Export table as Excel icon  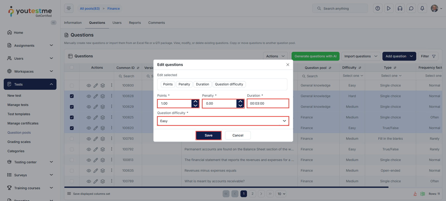pyautogui.click(x=423, y=194)
